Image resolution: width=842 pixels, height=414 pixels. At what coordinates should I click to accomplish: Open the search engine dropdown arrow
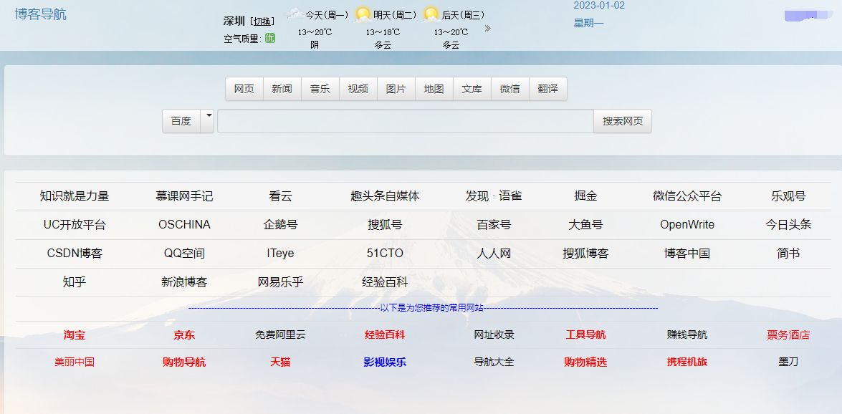(x=207, y=121)
